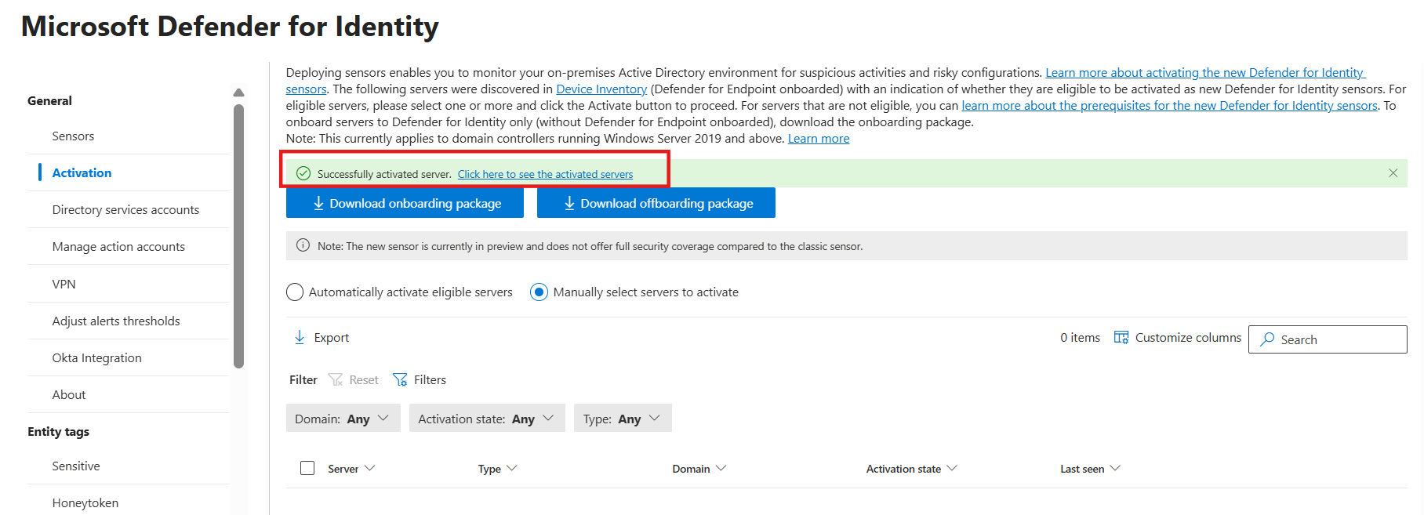Open the Type: Any filter dropdown

tap(623, 418)
